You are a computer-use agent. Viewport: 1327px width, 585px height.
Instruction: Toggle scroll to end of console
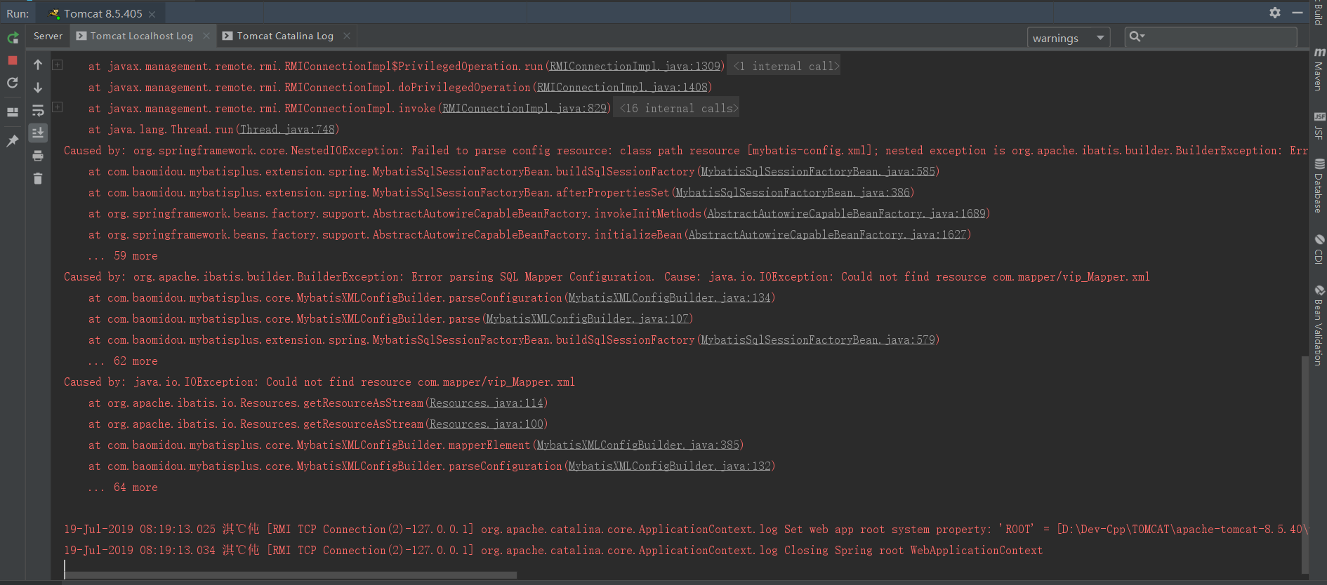pyautogui.click(x=38, y=133)
